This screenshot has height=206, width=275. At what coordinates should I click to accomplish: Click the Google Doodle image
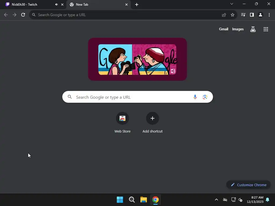pyautogui.click(x=137, y=59)
